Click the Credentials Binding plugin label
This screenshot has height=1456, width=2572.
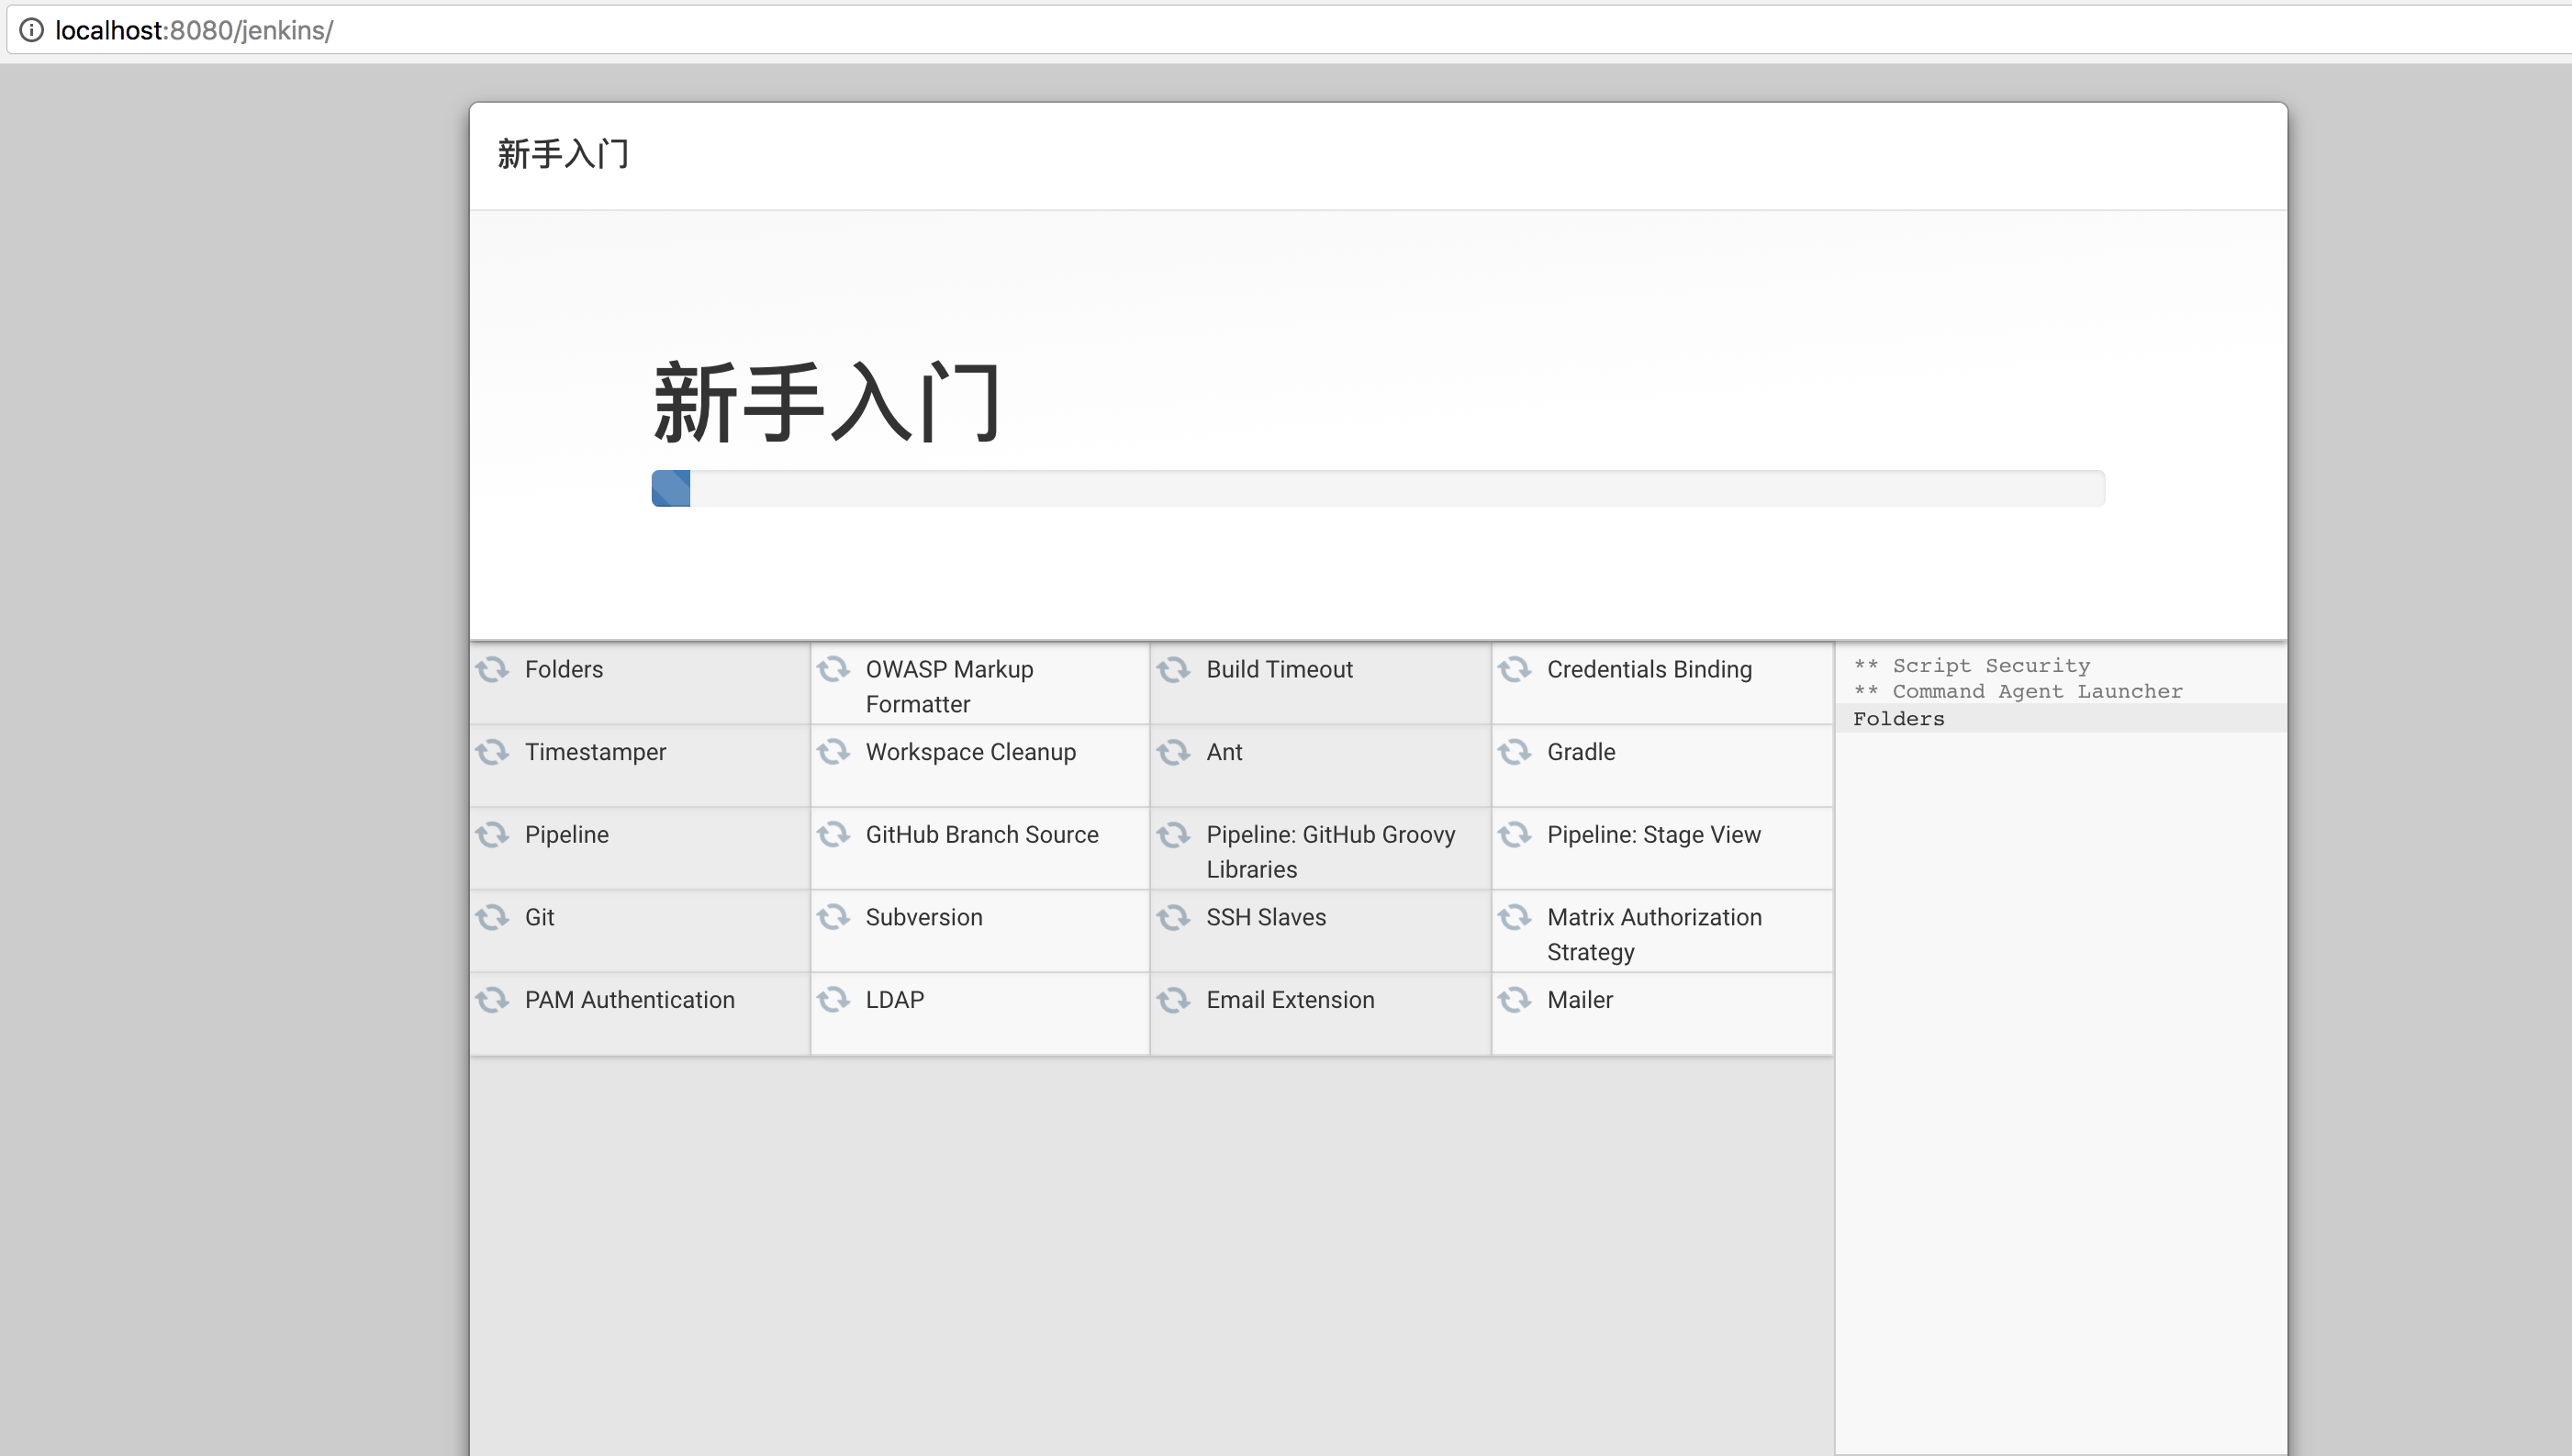click(x=1649, y=669)
